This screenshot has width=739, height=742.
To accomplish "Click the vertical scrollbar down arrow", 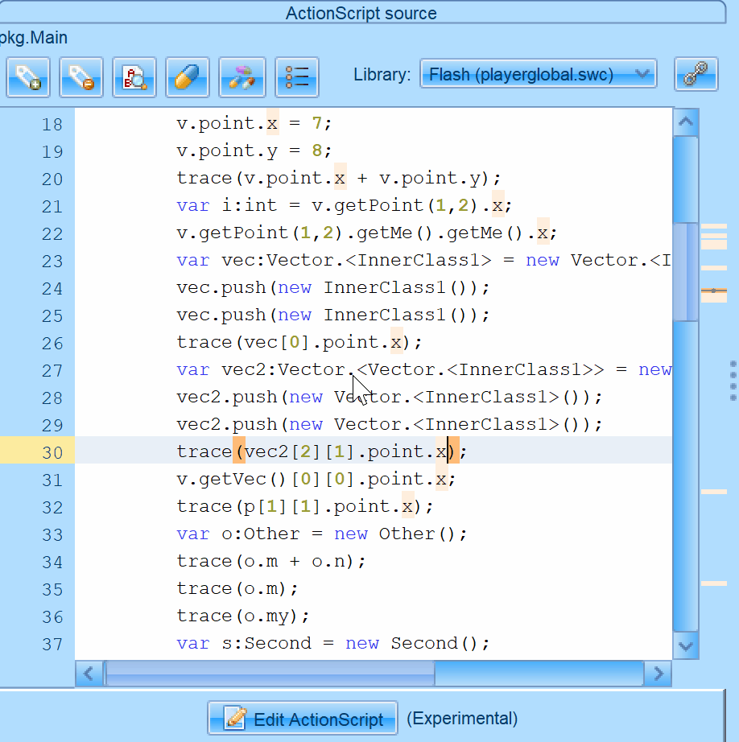I will coord(686,645).
